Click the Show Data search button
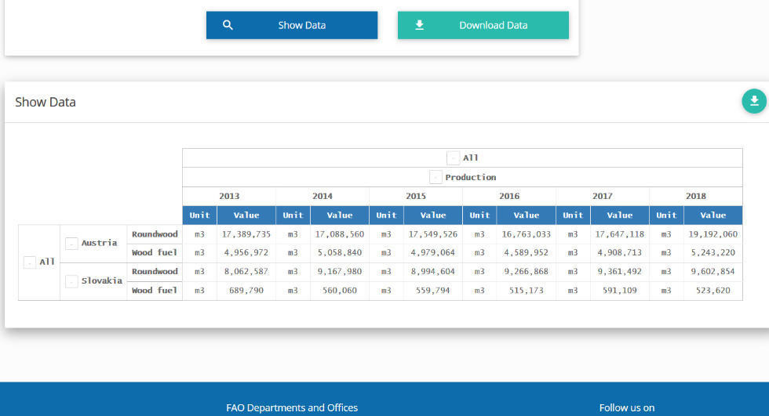Viewport: 769px width, 416px height. [x=291, y=25]
